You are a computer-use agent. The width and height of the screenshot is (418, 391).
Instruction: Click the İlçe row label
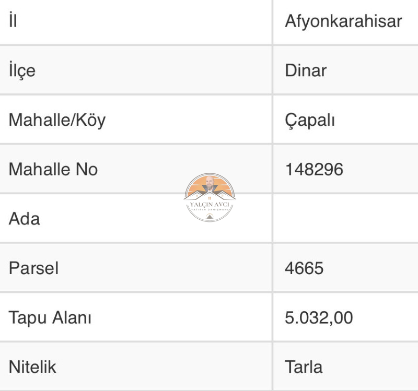pyautogui.click(x=22, y=70)
